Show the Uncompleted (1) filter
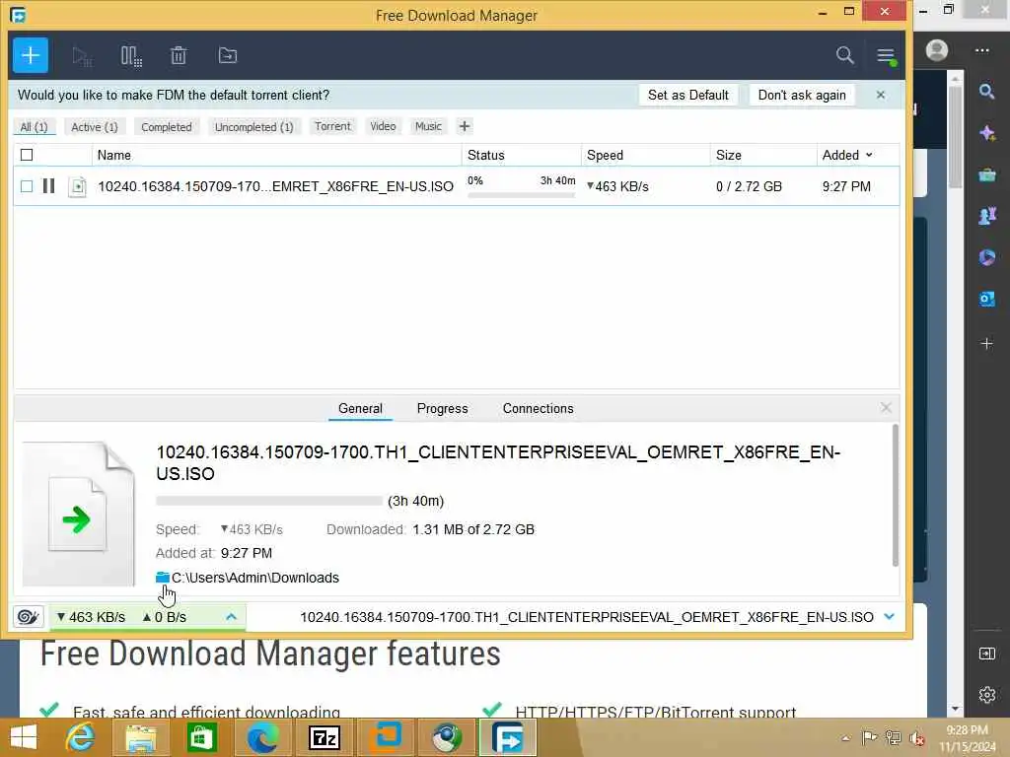 coord(253,127)
